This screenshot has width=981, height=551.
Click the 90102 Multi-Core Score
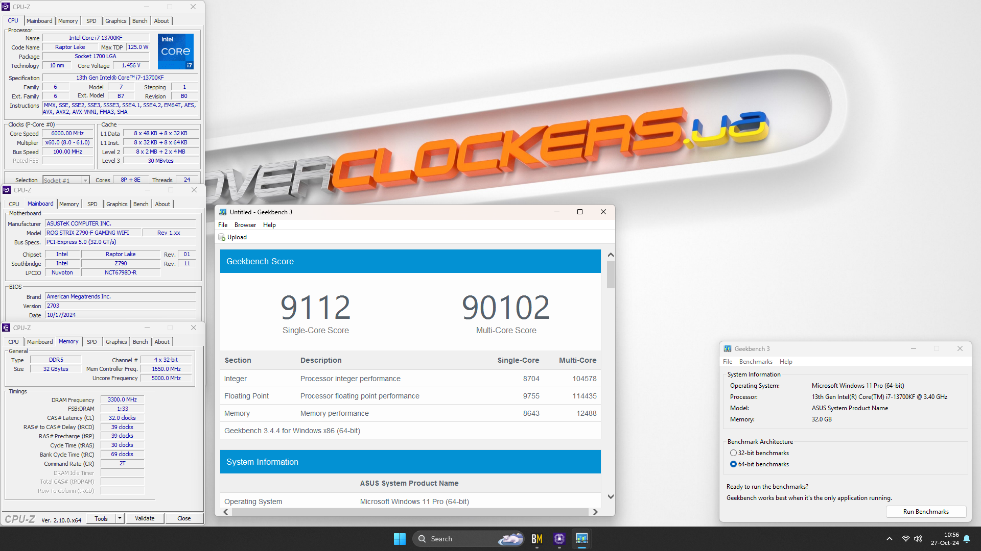[506, 307]
